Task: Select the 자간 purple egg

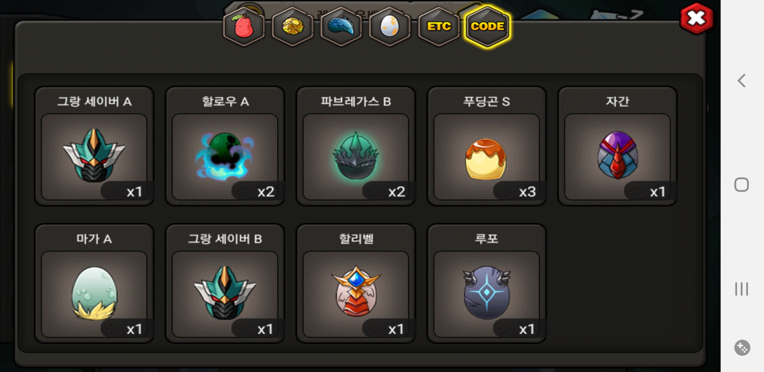Action: 617,146
